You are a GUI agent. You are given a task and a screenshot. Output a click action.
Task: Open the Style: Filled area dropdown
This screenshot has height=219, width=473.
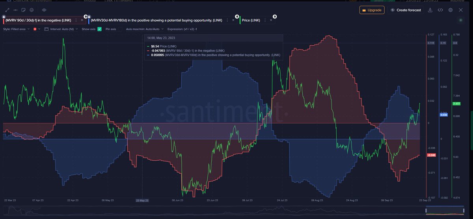pos(17,29)
